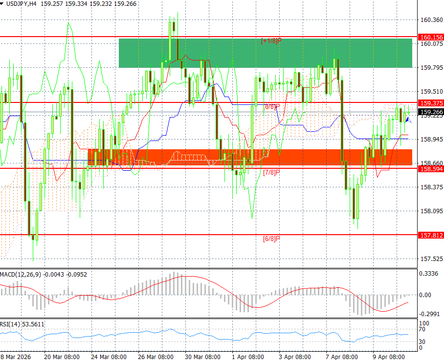Click the MACD(12,26,9) indicator label

click(21, 274)
